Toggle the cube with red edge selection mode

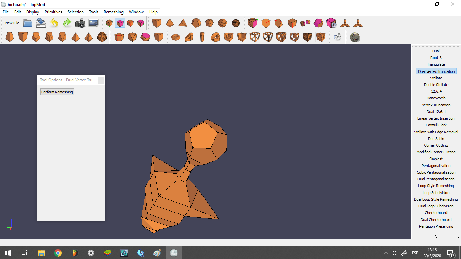(x=130, y=23)
